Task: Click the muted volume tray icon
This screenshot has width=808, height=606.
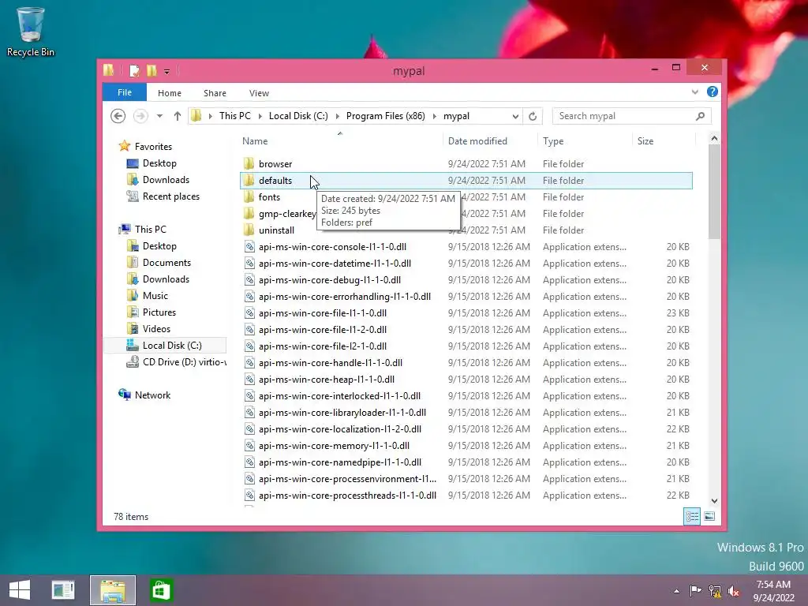Action: click(734, 590)
